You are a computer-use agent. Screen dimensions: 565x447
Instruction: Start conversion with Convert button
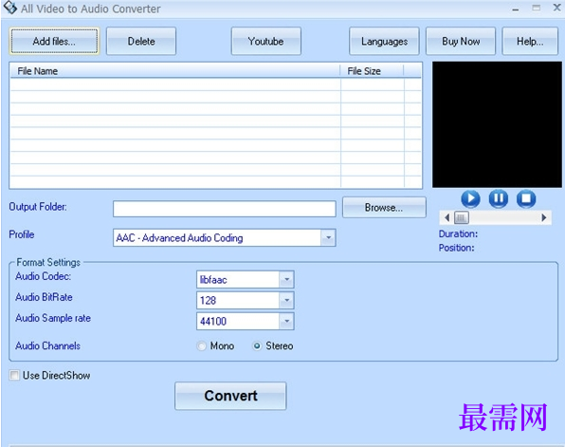[x=230, y=396]
